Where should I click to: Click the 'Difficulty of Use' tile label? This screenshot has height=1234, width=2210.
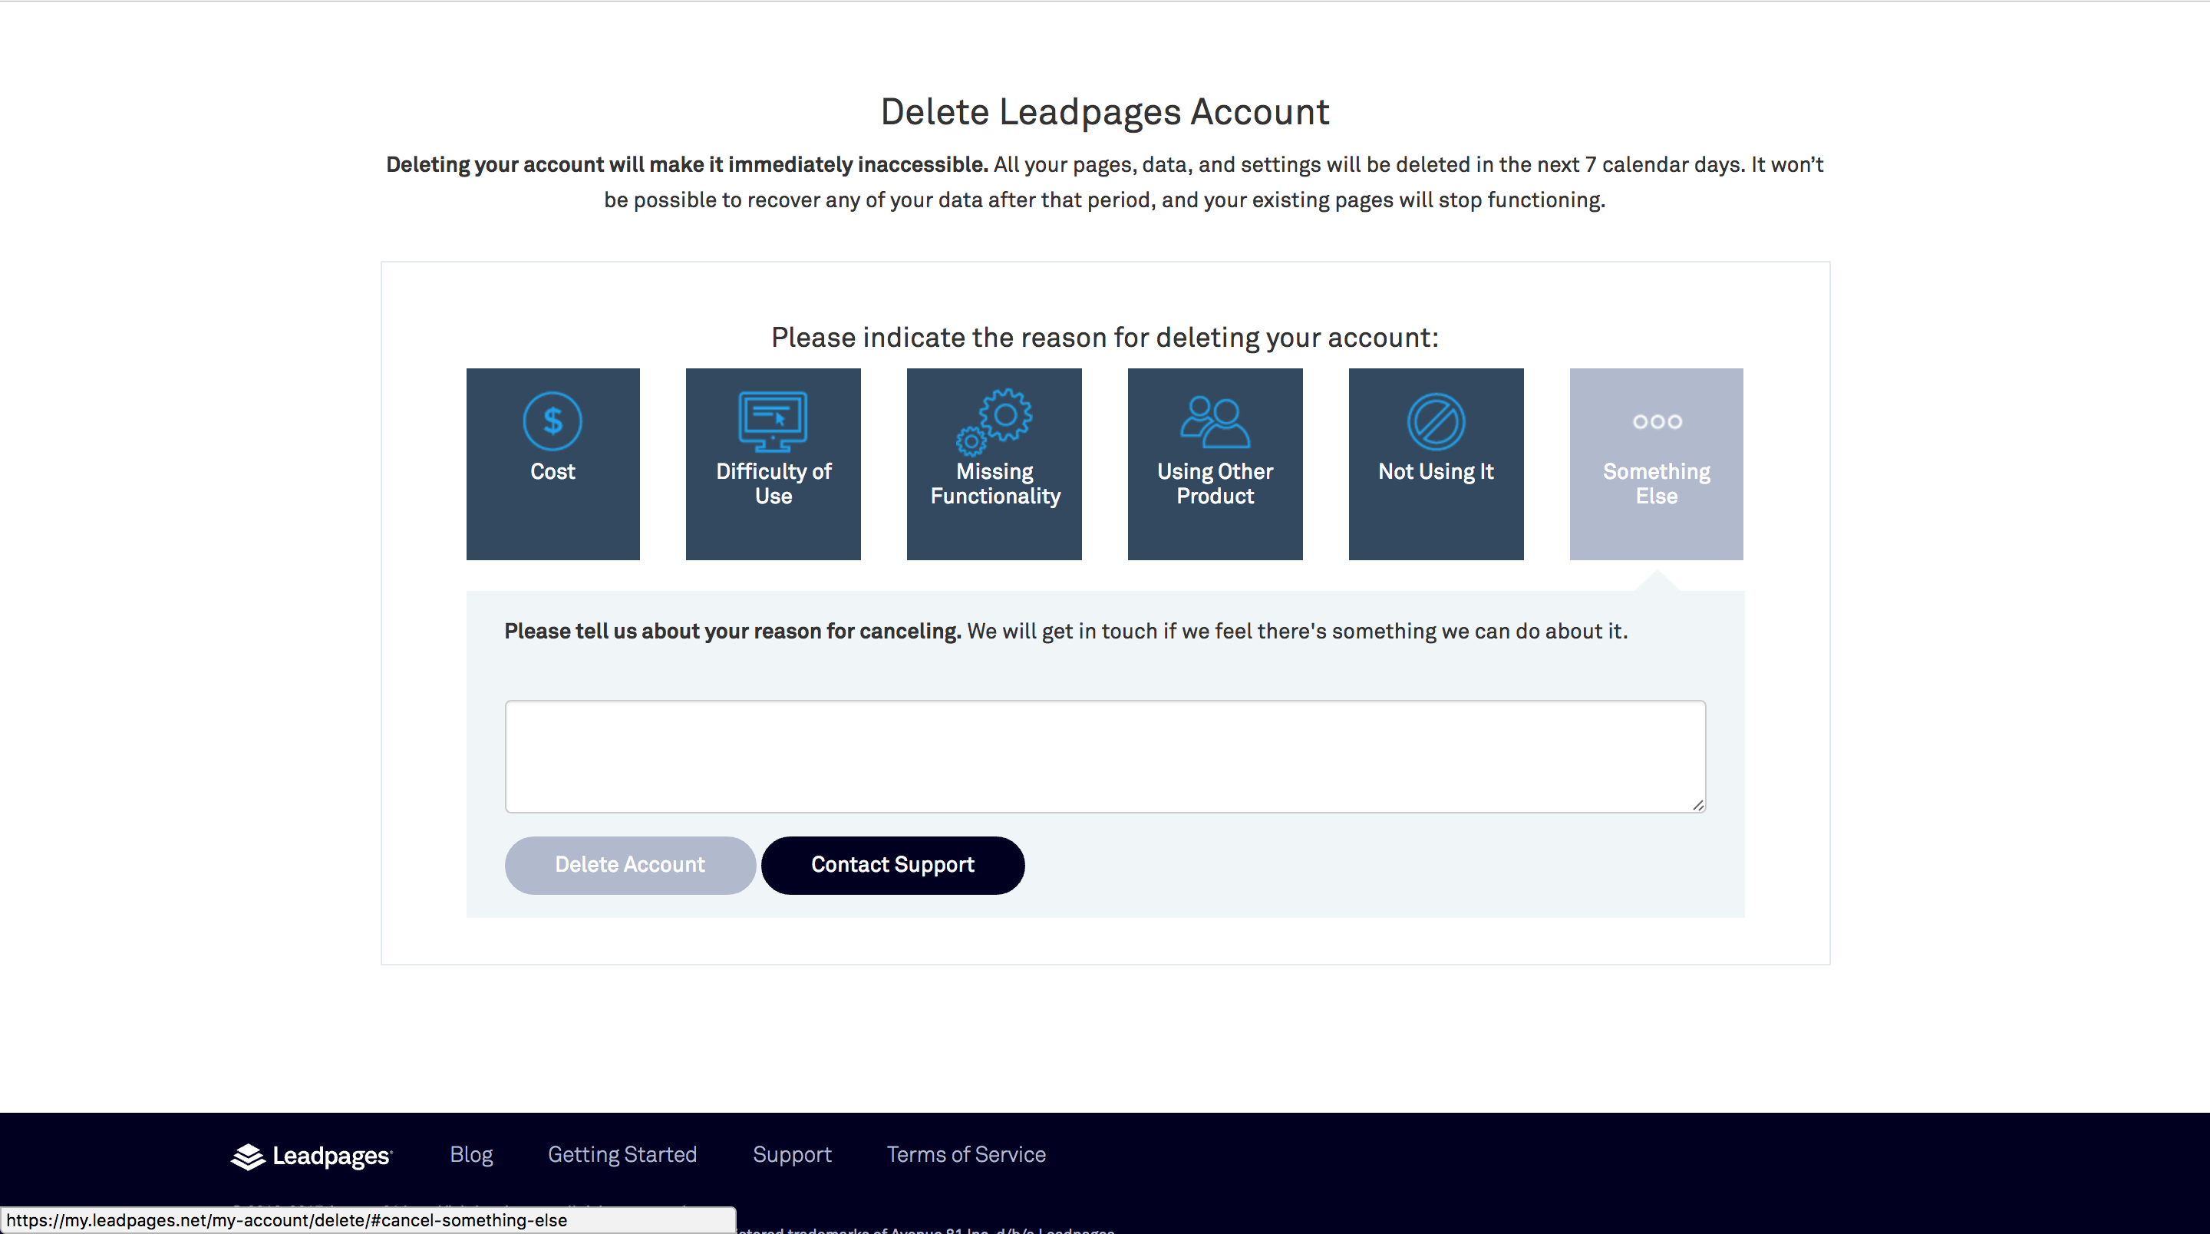(773, 483)
